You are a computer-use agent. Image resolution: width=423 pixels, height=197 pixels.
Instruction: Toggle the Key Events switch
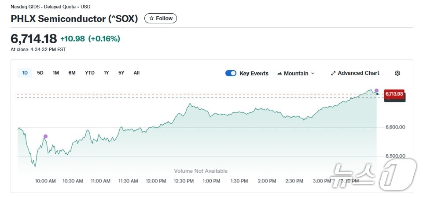tap(231, 73)
